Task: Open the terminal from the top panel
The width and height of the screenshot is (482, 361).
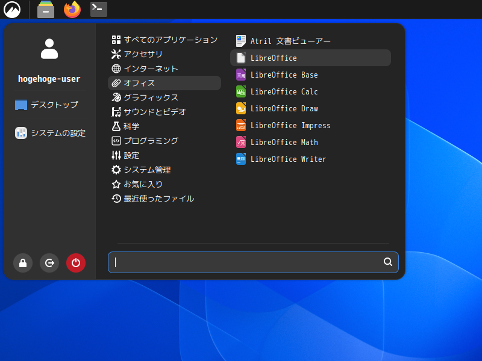Action: [x=99, y=9]
